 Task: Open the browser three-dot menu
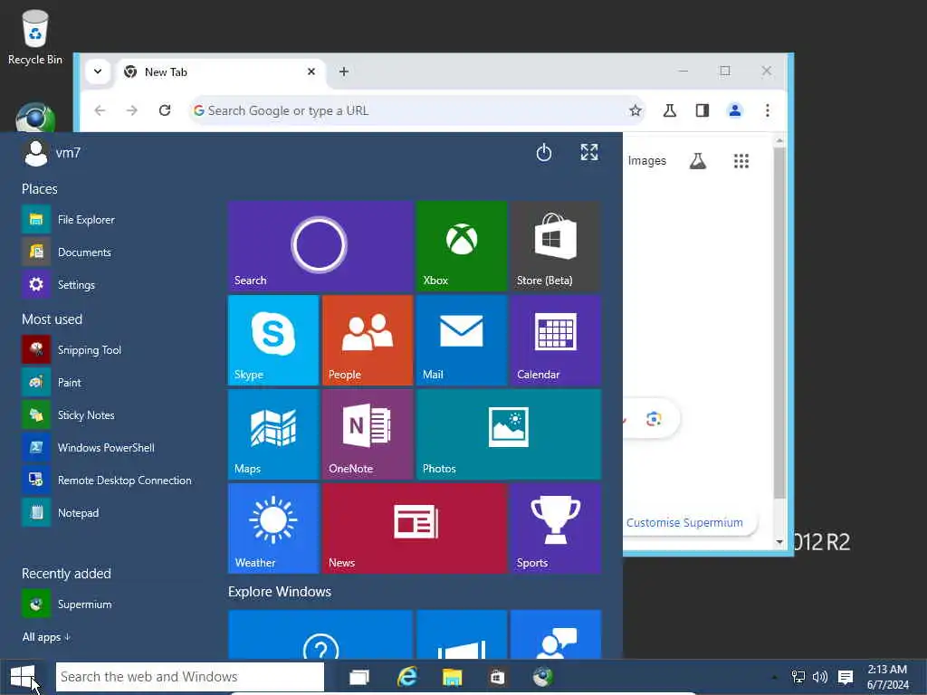pyautogui.click(x=768, y=110)
